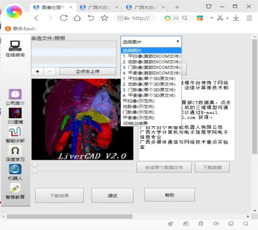
Task: Select 平衡像(示范例) option
Action: click(x=151, y=118)
